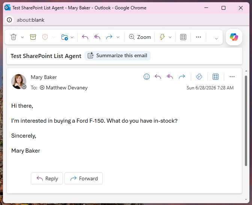Expand the delete options dropdown arrow

(x=22, y=37)
